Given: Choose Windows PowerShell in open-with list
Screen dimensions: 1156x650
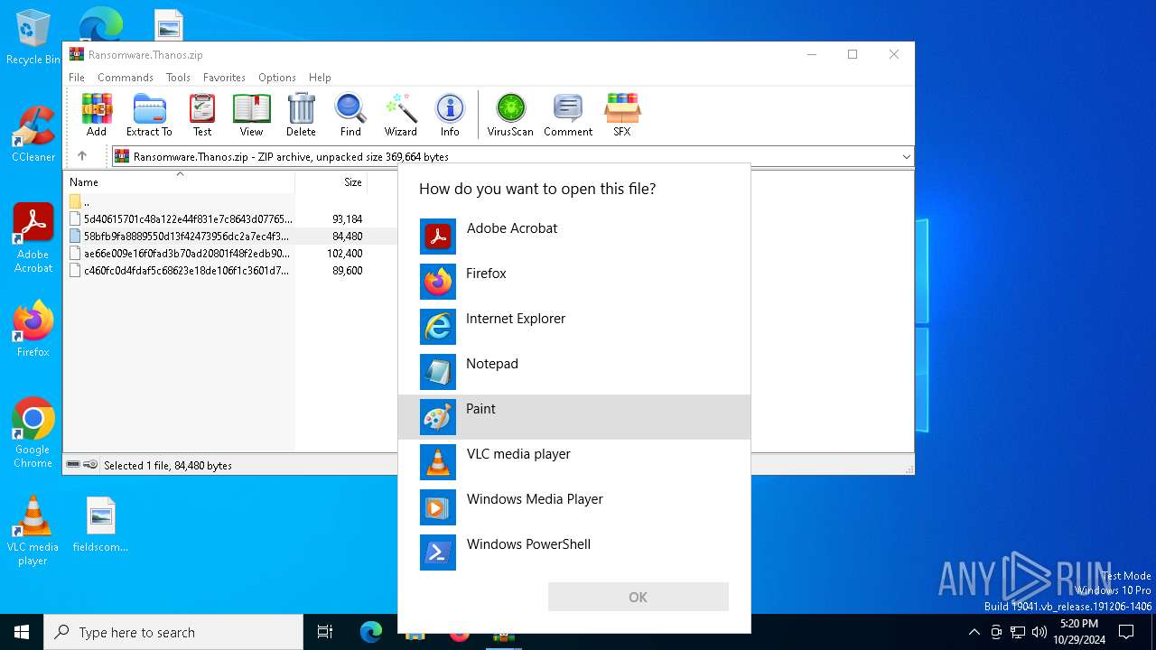Looking at the screenshot, I should pyautogui.click(x=574, y=552).
